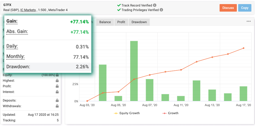The height and width of the screenshot is (126, 255).
Task: Click the lock icon beside Interest
Action: pyautogui.click(x=57, y=92)
